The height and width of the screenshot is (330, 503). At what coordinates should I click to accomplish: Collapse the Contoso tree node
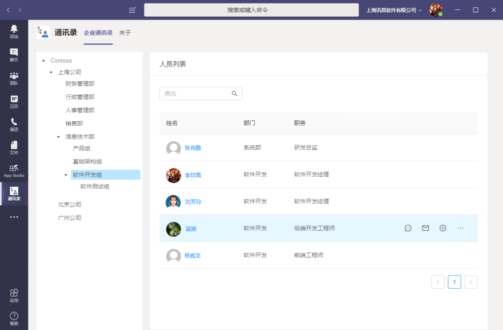click(43, 60)
